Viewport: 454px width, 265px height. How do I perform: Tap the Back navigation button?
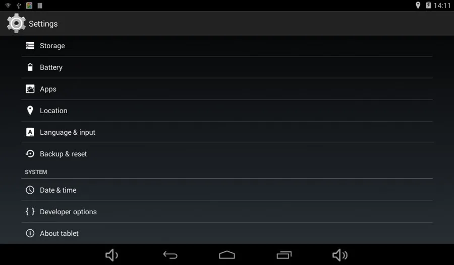(171, 255)
